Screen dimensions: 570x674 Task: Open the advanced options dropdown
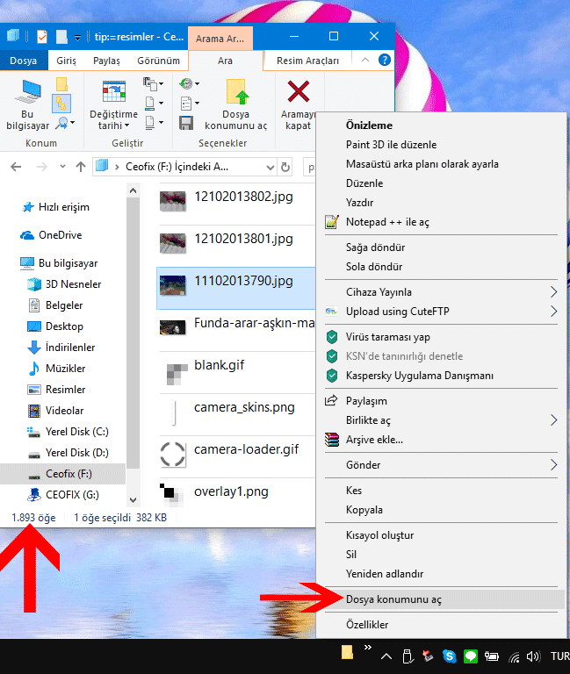click(190, 104)
